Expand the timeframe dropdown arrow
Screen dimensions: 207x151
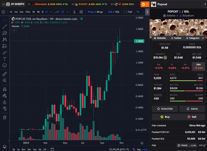(x=51, y=12)
